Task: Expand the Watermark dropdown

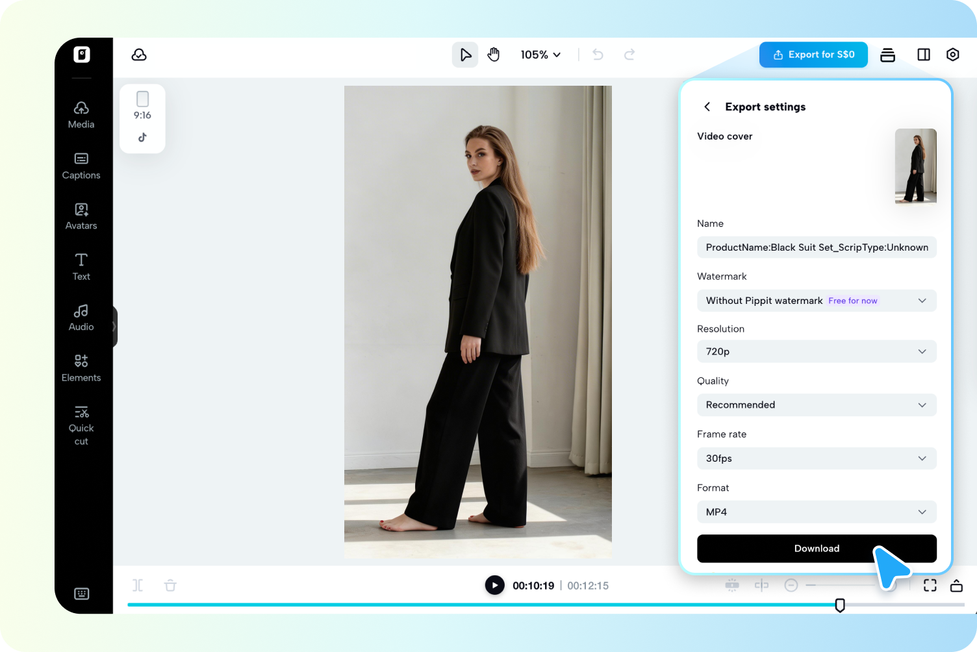Action: [817, 301]
